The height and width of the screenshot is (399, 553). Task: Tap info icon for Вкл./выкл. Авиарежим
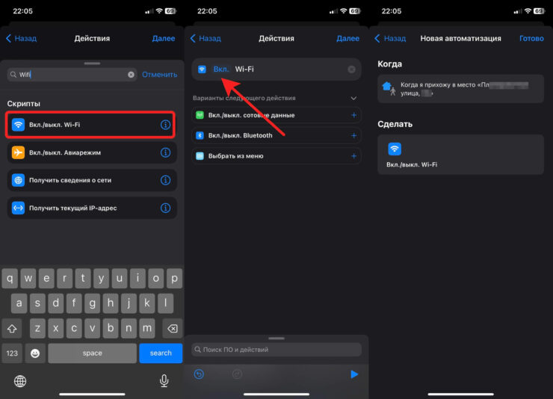coord(166,152)
